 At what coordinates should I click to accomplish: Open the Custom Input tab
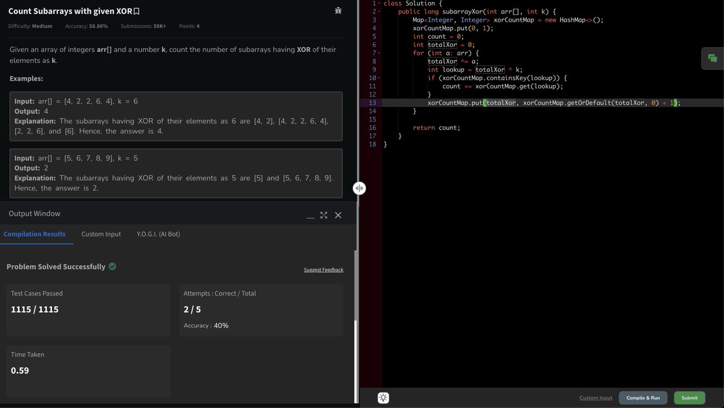(101, 234)
